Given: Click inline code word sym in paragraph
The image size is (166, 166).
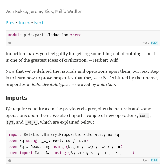Looking at the screenshot, I should [10, 122].
